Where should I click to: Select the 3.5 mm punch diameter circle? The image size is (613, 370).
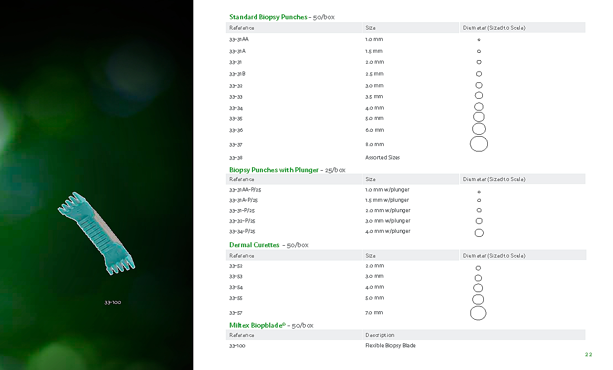pyautogui.click(x=479, y=96)
